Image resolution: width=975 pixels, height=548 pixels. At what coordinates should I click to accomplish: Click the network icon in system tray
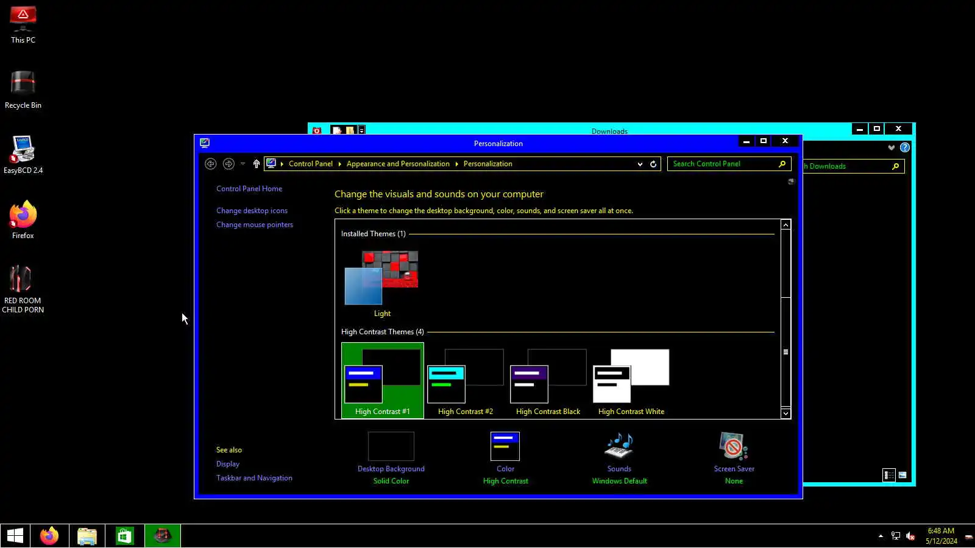896,536
